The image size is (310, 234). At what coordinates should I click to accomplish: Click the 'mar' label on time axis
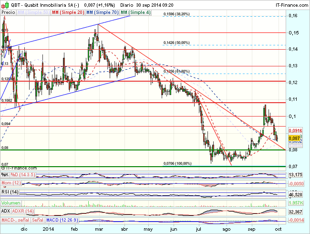point(99,229)
